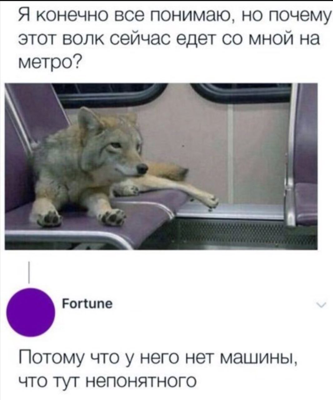The image size is (333, 400).
Task: Click the metal handrail pole in the photo
Action: click(x=291, y=156)
